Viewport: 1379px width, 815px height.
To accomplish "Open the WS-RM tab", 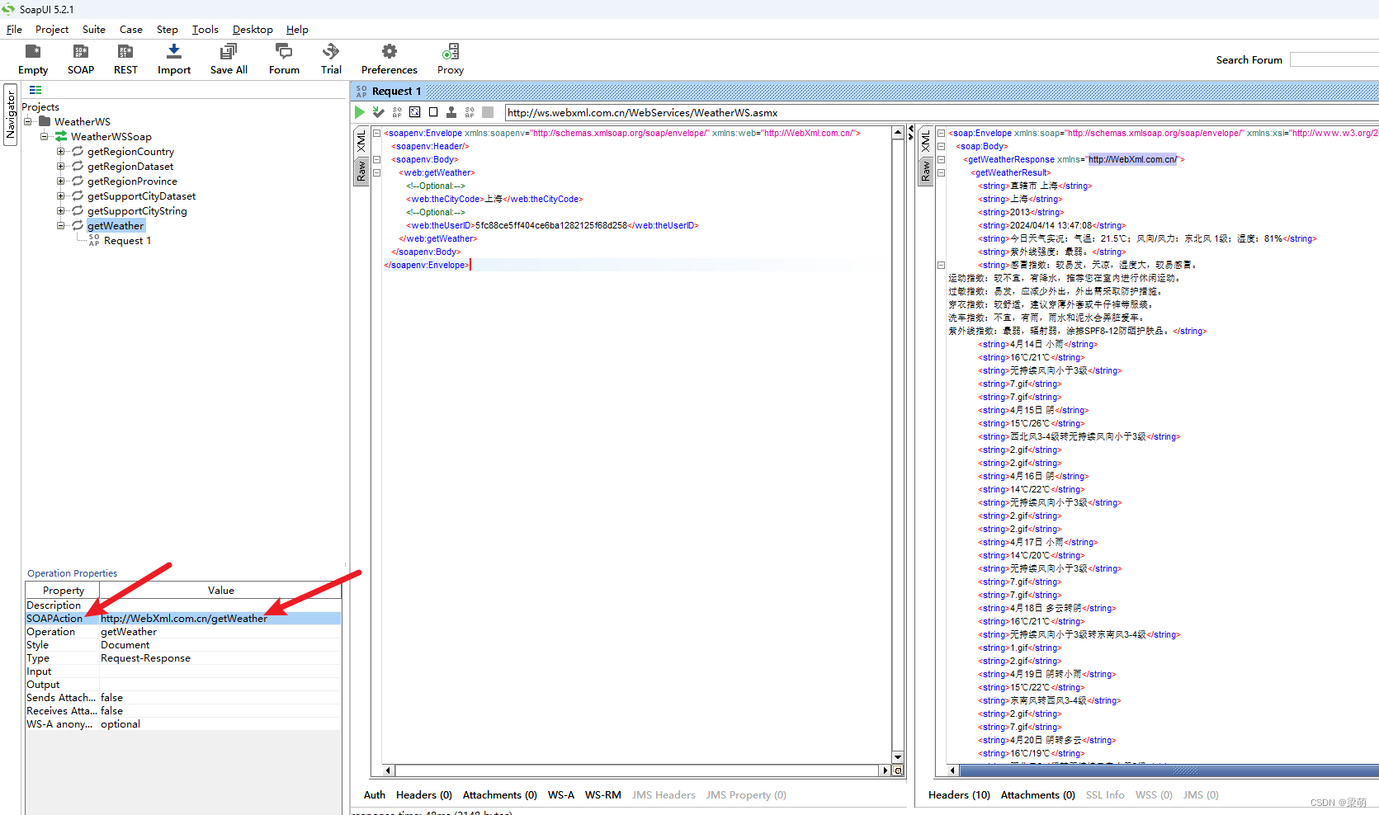I will 603,795.
